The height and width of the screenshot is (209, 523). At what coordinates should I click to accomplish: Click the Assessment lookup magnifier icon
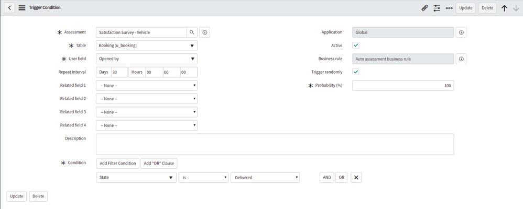click(x=192, y=32)
